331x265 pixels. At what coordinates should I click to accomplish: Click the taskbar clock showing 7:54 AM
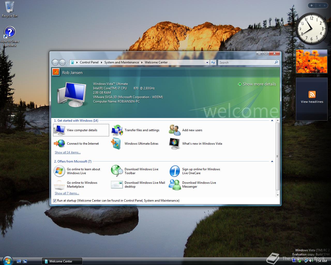point(321,261)
